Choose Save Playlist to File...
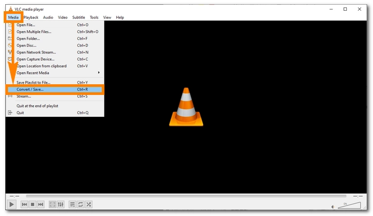 pyautogui.click(x=55, y=82)
